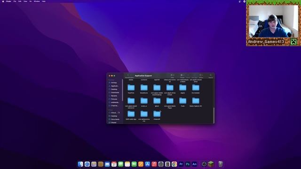The height and width of the screenshot is (169, 301).
Task: Launch Adobe Animate from the Dock
Action: (x=194, y=164)
